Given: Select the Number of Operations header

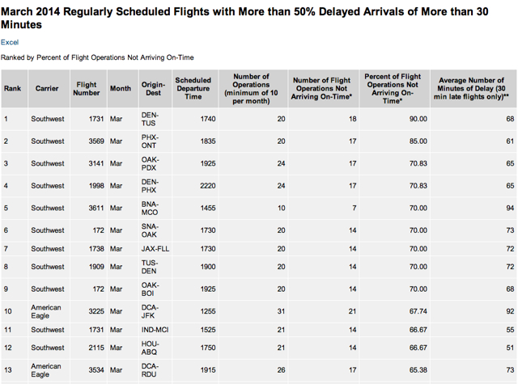Looking at the screenshot, I should pos(253,88).
